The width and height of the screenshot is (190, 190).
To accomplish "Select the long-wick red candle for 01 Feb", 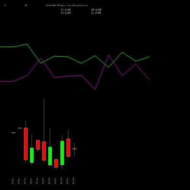I will 44,151.
